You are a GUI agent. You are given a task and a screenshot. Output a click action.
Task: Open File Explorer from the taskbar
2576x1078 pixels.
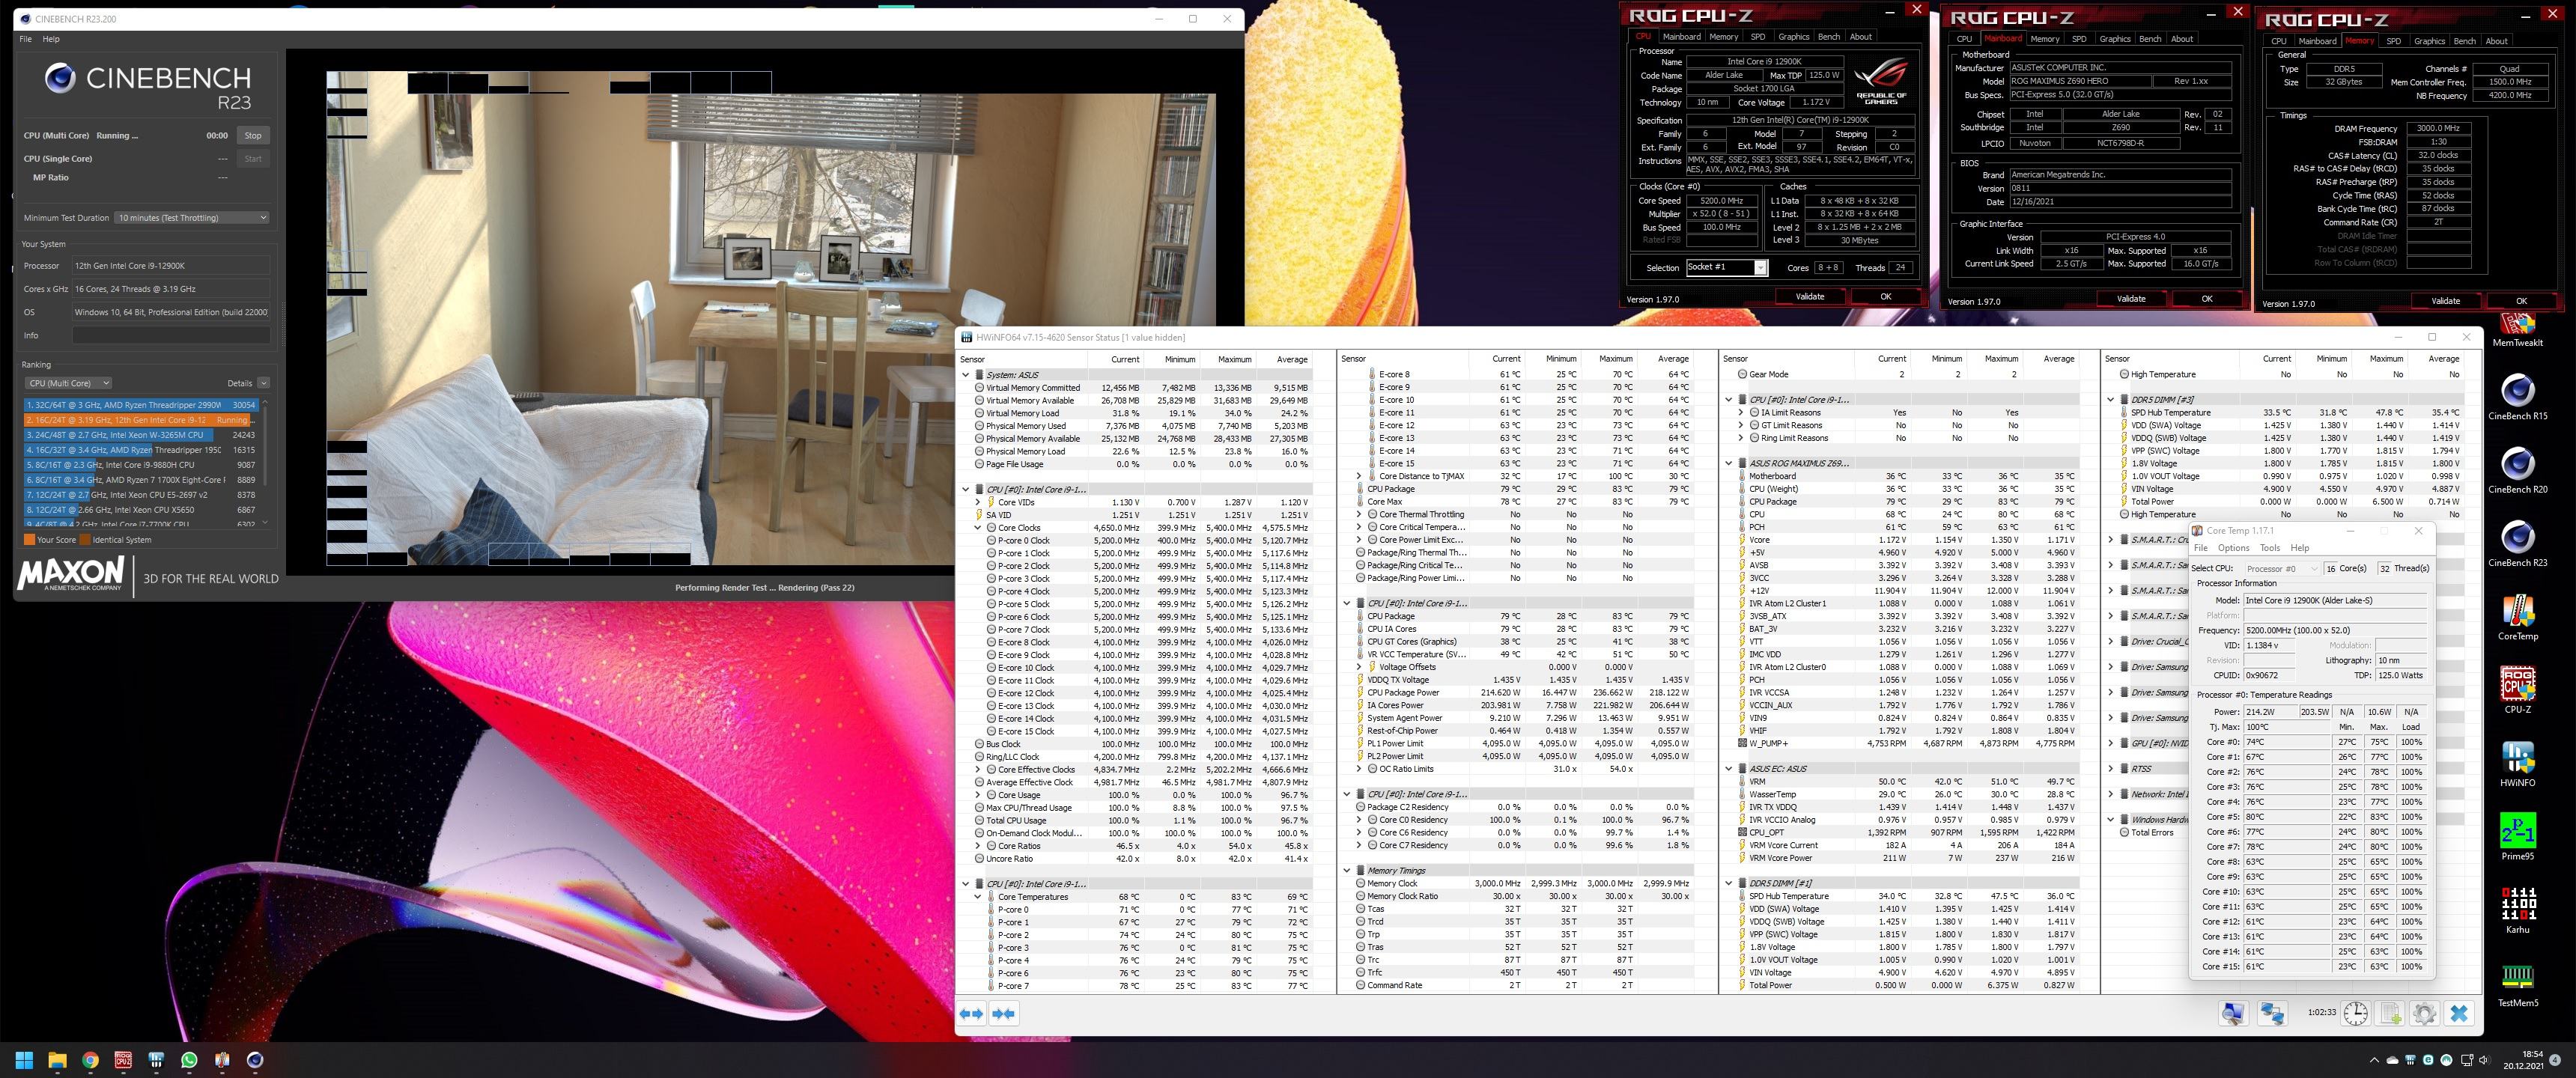(x=57, y=1060)
